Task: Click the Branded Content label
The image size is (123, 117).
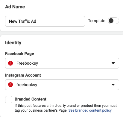Action: [31, 99]
